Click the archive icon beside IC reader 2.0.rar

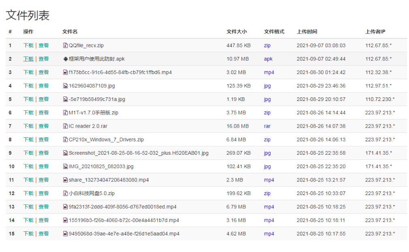66,126
